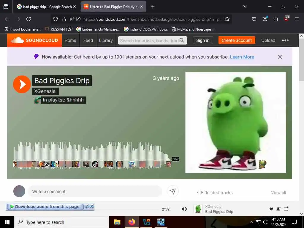Open the list all tabs dropdown
Image resolution: width=304 pixels, height=228 pixels.
pos(245,7)
